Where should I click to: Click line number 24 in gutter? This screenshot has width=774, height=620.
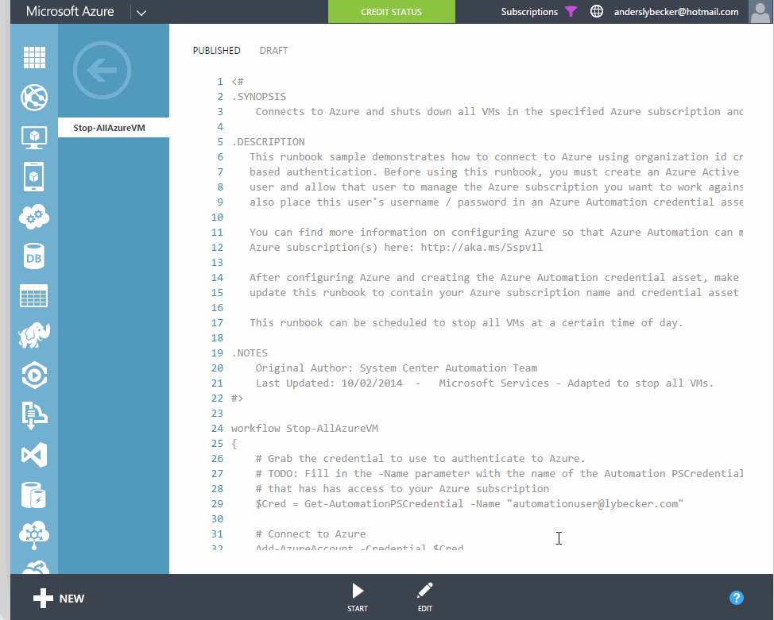(217, 429)
